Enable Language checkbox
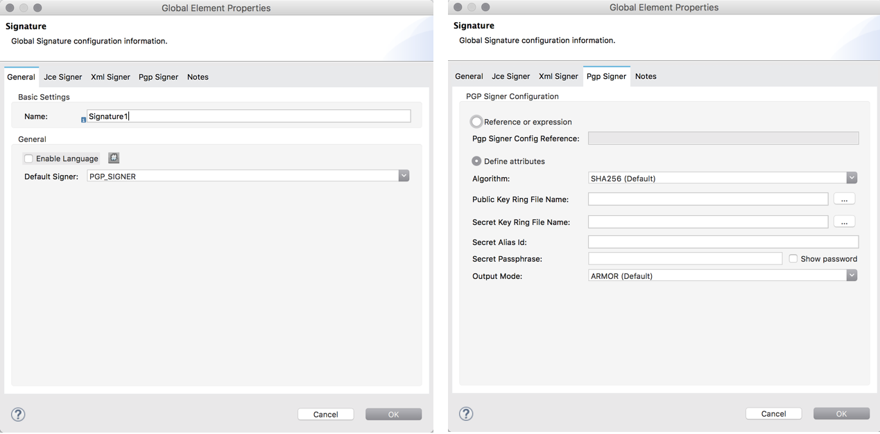The width and height of the screenshot is (880, 434). pos(28,159)
